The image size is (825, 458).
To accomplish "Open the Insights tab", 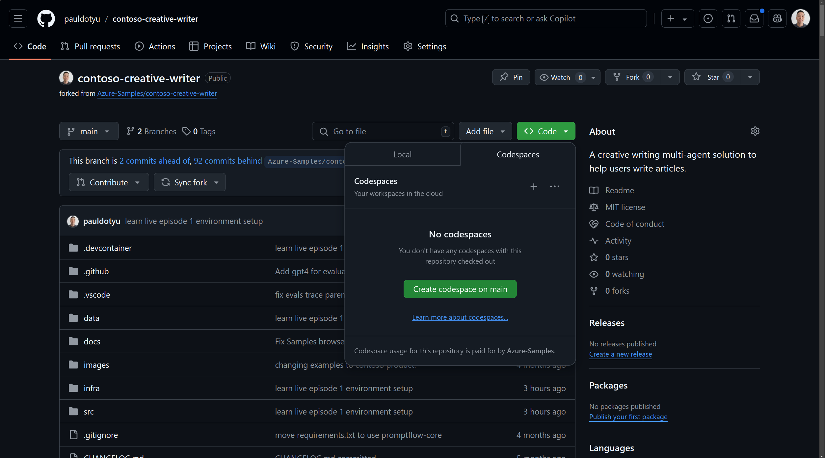I will coord(368,46).
